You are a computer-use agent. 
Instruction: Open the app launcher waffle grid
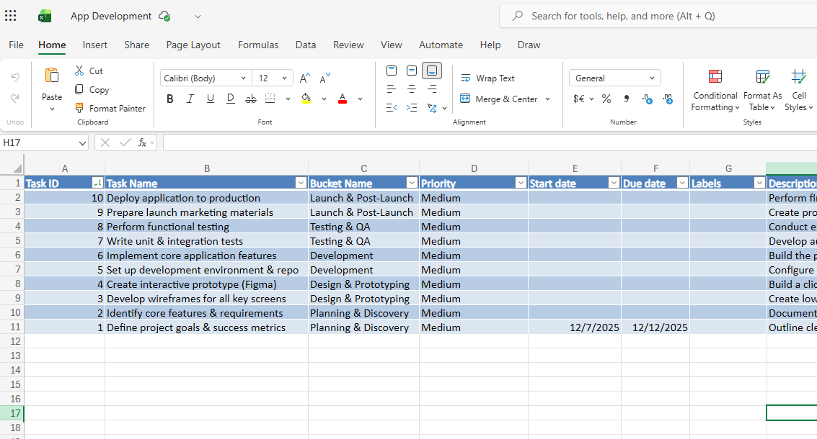pyautogui.click(x=11, y=16)
